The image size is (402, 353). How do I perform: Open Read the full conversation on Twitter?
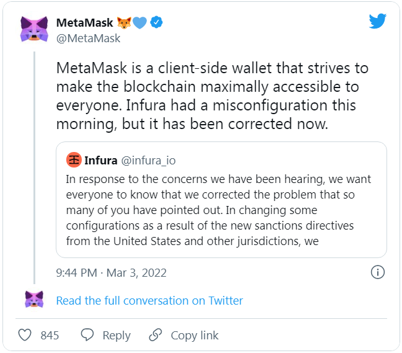coord(149,301)
